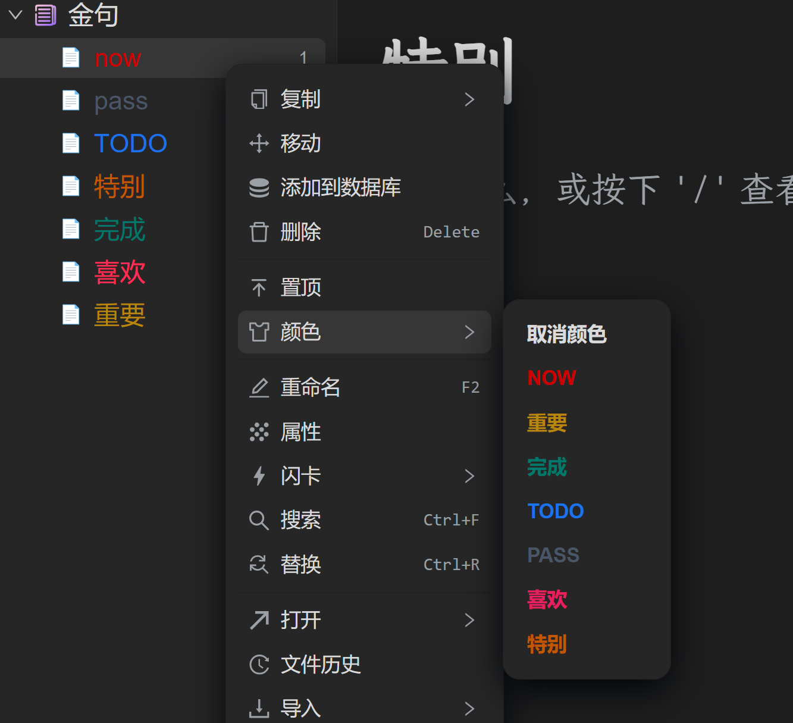Choose 文件历史 from the context menu
This screenshot has width=793, height=723.
coord(365,664)
